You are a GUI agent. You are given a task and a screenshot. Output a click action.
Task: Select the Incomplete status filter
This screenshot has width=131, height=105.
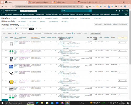(x=26, y=33)
